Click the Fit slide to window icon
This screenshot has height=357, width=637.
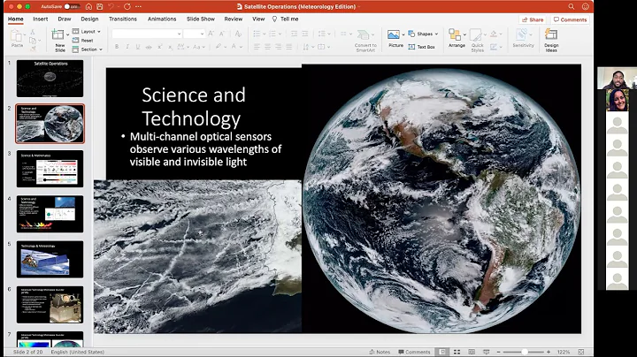[x=581, y=352]
